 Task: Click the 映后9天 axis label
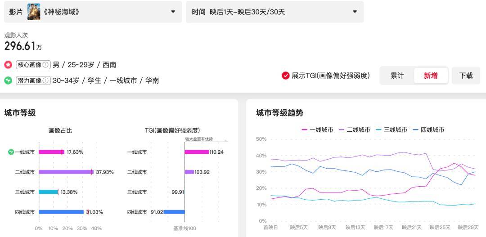point(327,228)
